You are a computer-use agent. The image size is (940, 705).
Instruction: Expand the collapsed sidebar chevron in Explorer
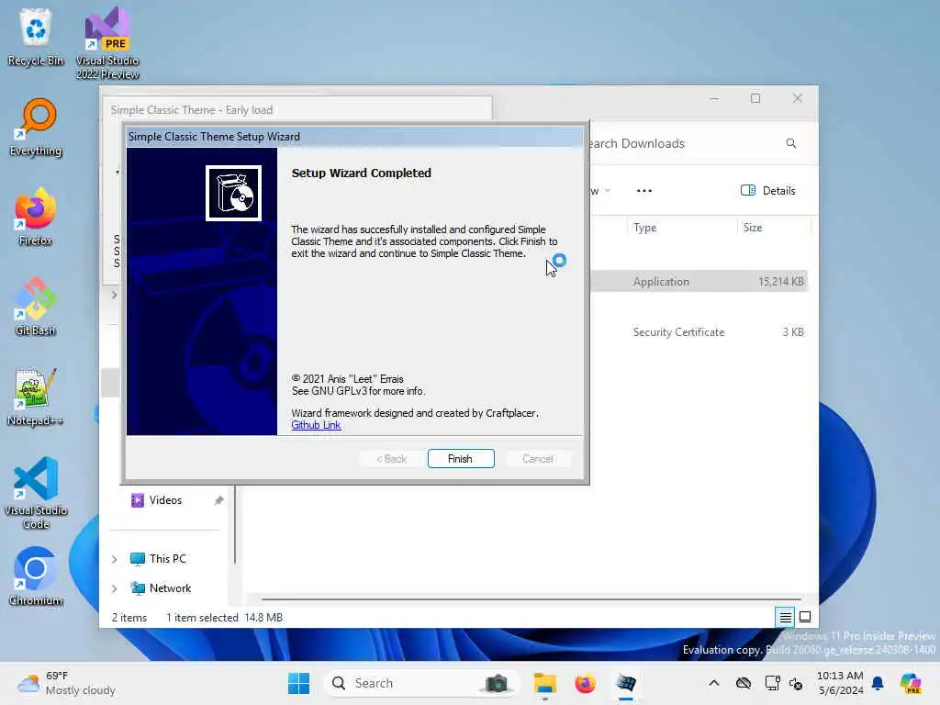[x=115, y=295]
